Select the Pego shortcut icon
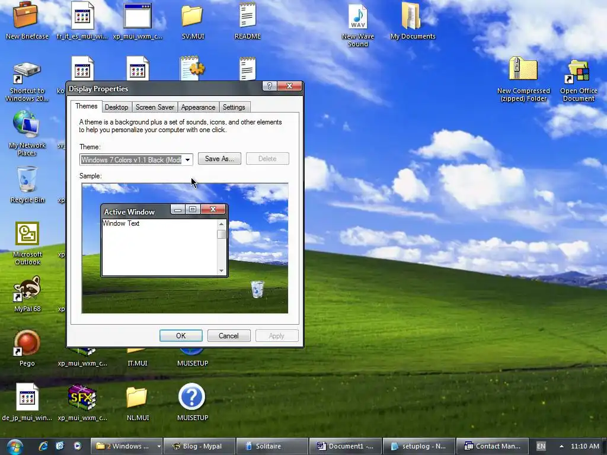Image resolution: width=607 pixels, height=455 pixels. pyautogui.click(x=27, y=348)
